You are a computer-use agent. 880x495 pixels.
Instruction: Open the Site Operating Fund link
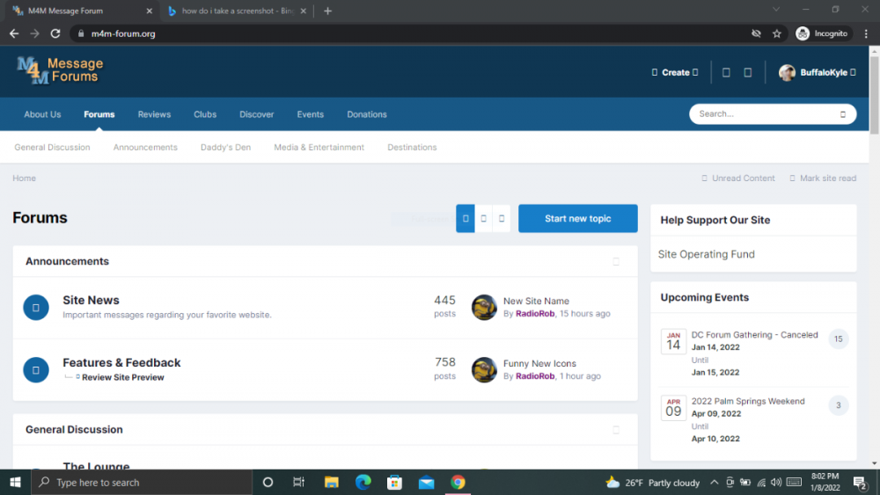coord(707,254)
